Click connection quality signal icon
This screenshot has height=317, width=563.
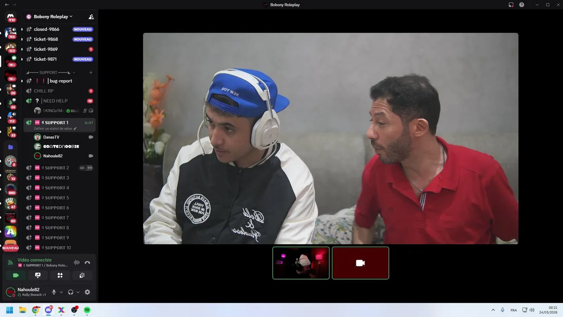11,262
